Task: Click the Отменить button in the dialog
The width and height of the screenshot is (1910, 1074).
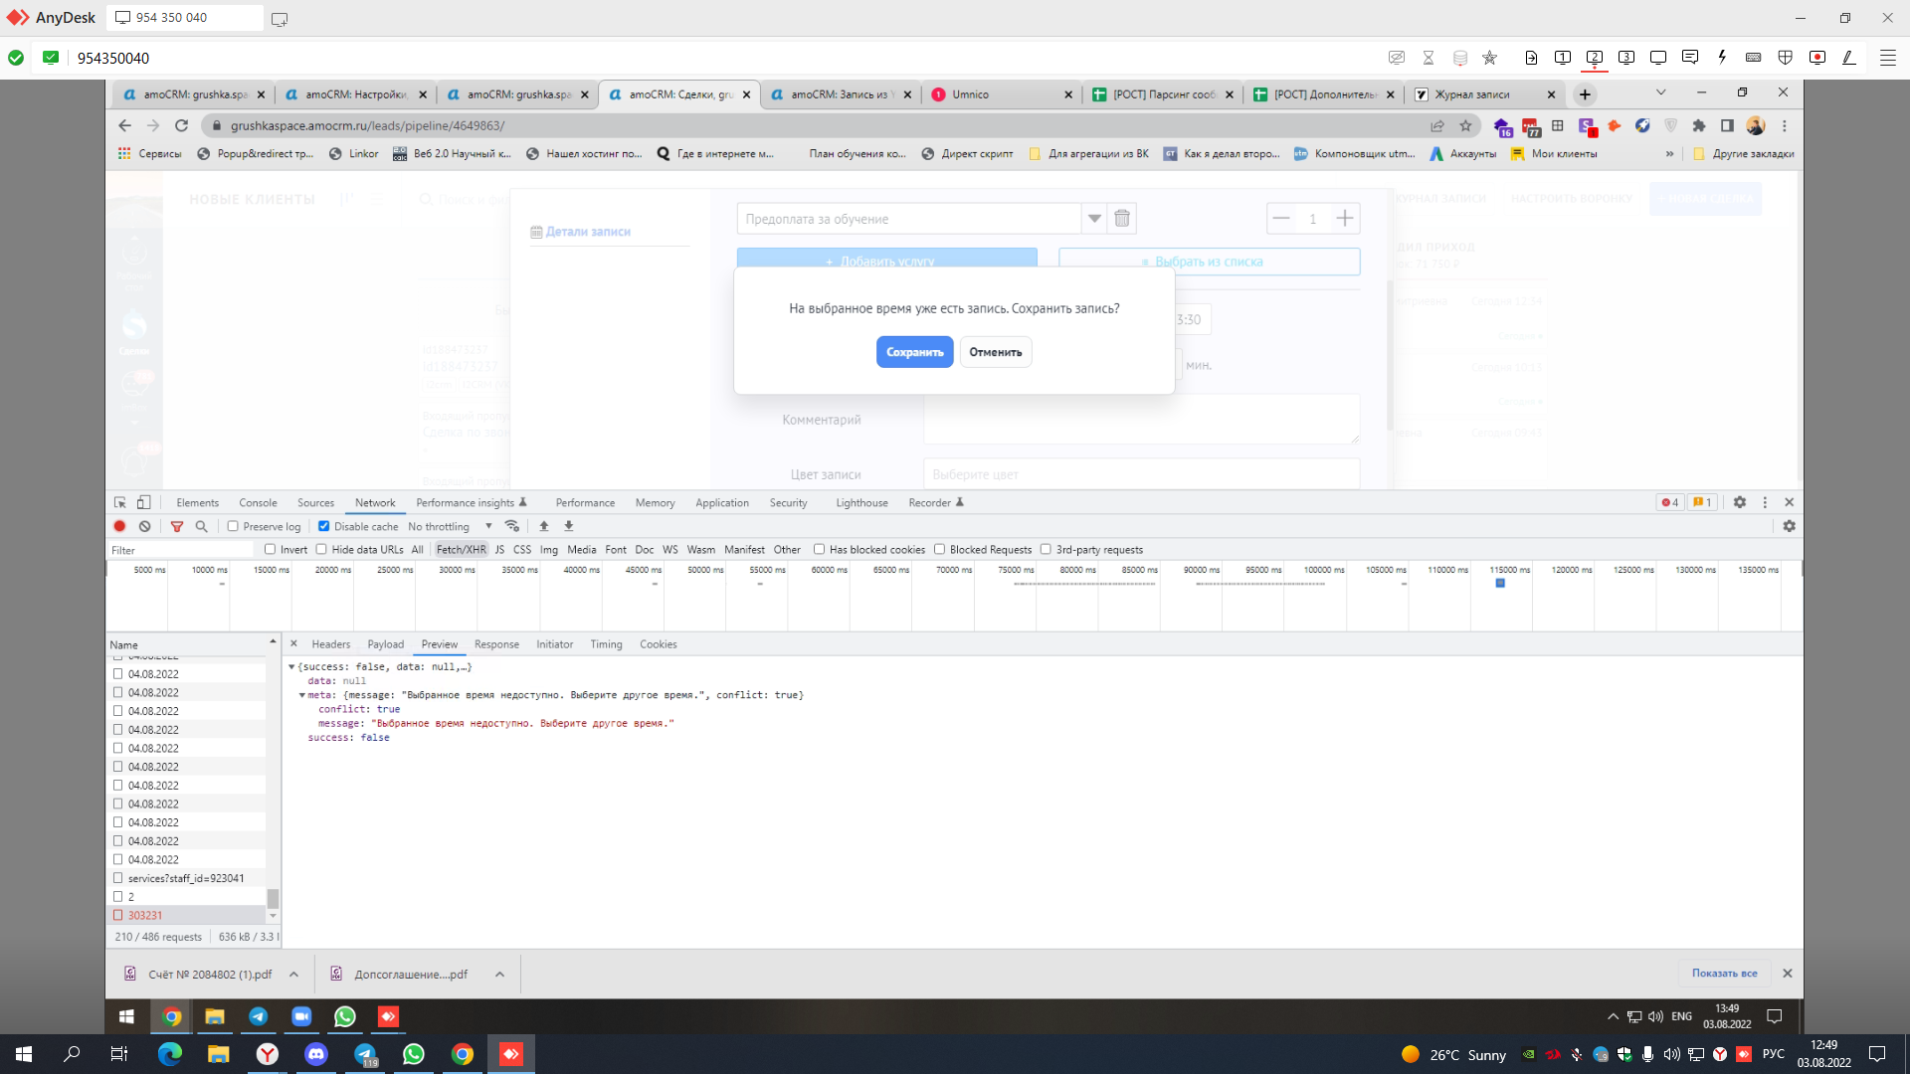Action: point(996,352)
